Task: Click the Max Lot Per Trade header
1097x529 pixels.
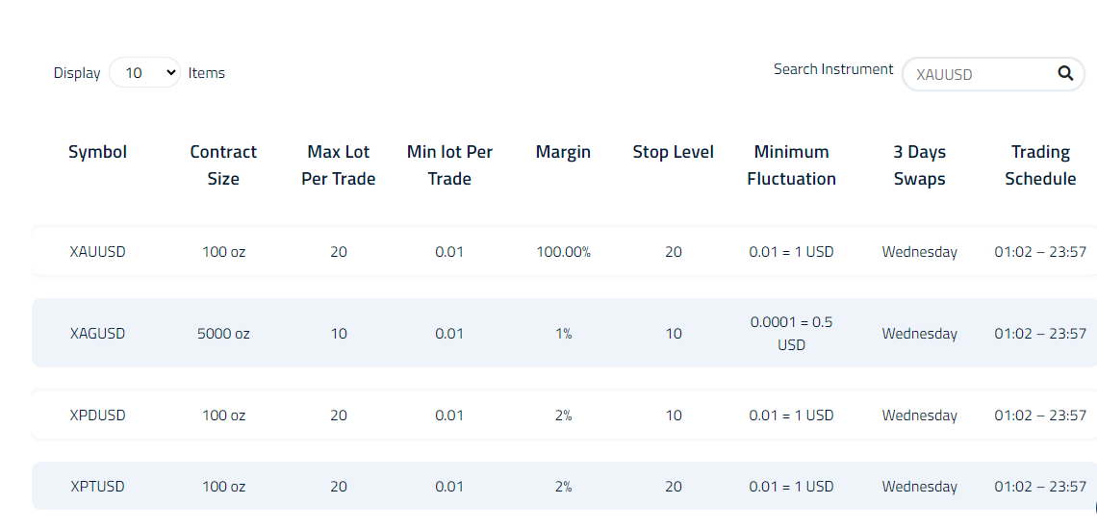Action: tap(339, 165)
